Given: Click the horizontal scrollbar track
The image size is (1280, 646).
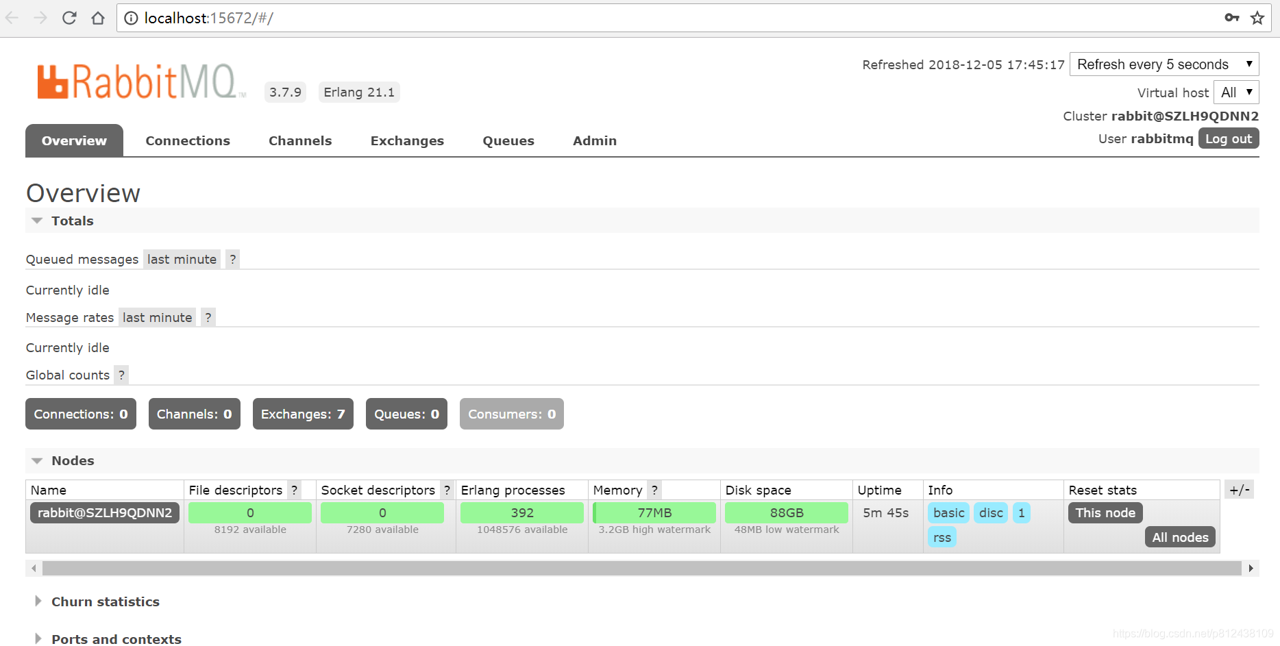Looking at the screenshot, I should (642, 568).
